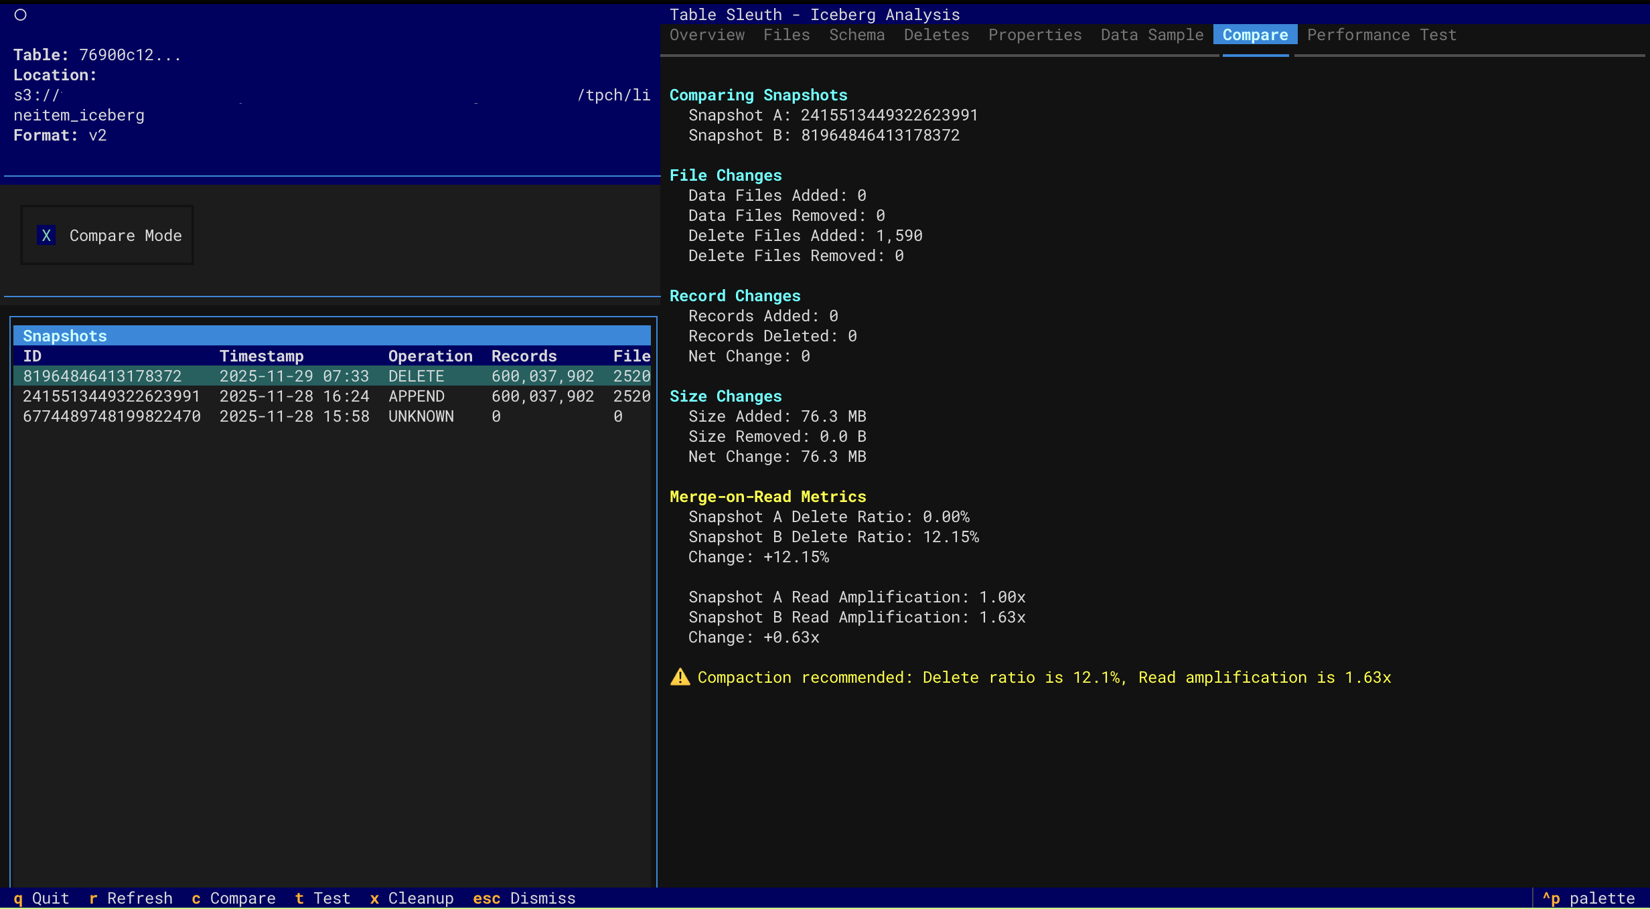
Task: Click the circle icon at top-left
Action: (x=20, y=15)
